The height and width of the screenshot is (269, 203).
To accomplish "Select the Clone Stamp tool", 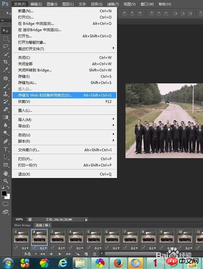I will [x=6, y=94].
